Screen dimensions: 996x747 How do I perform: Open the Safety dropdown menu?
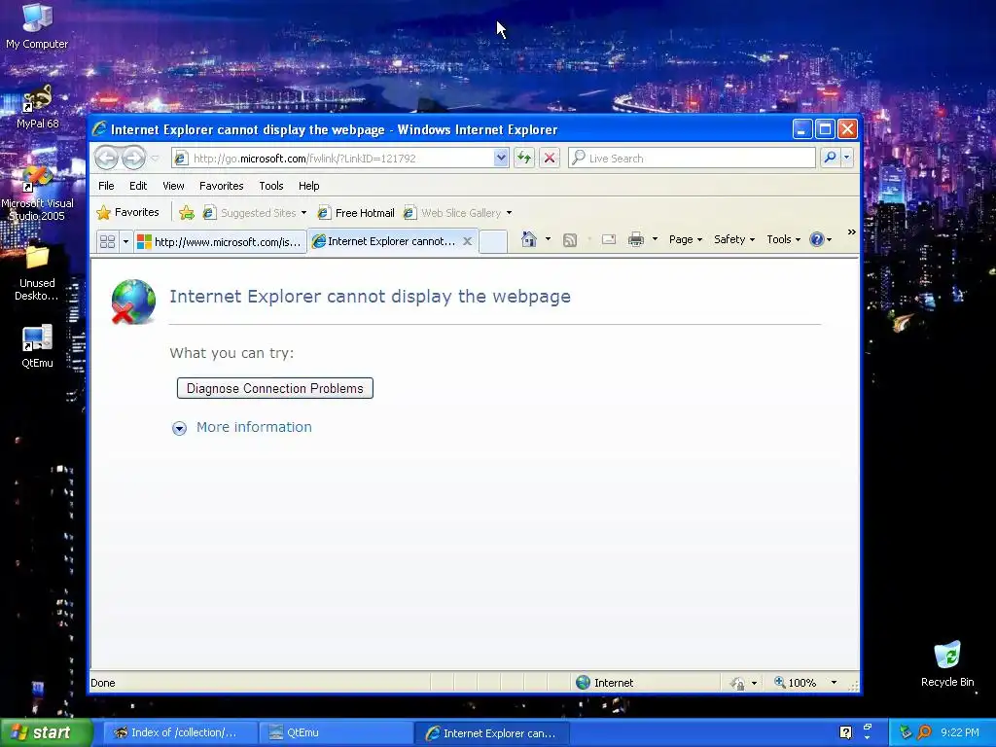pos(734,239)
